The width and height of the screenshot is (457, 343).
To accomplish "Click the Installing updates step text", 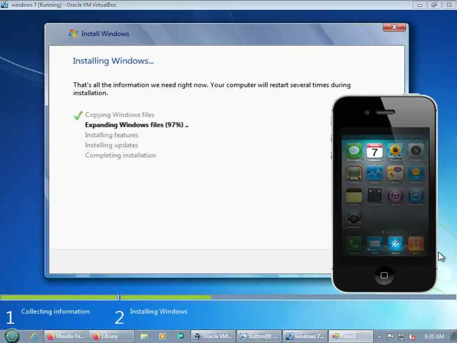I will pyautogui.click(x=112, y=145).
